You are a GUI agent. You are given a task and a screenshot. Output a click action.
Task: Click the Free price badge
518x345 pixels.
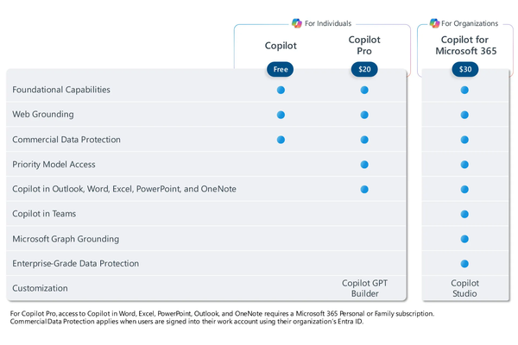(x=281, y=69)
